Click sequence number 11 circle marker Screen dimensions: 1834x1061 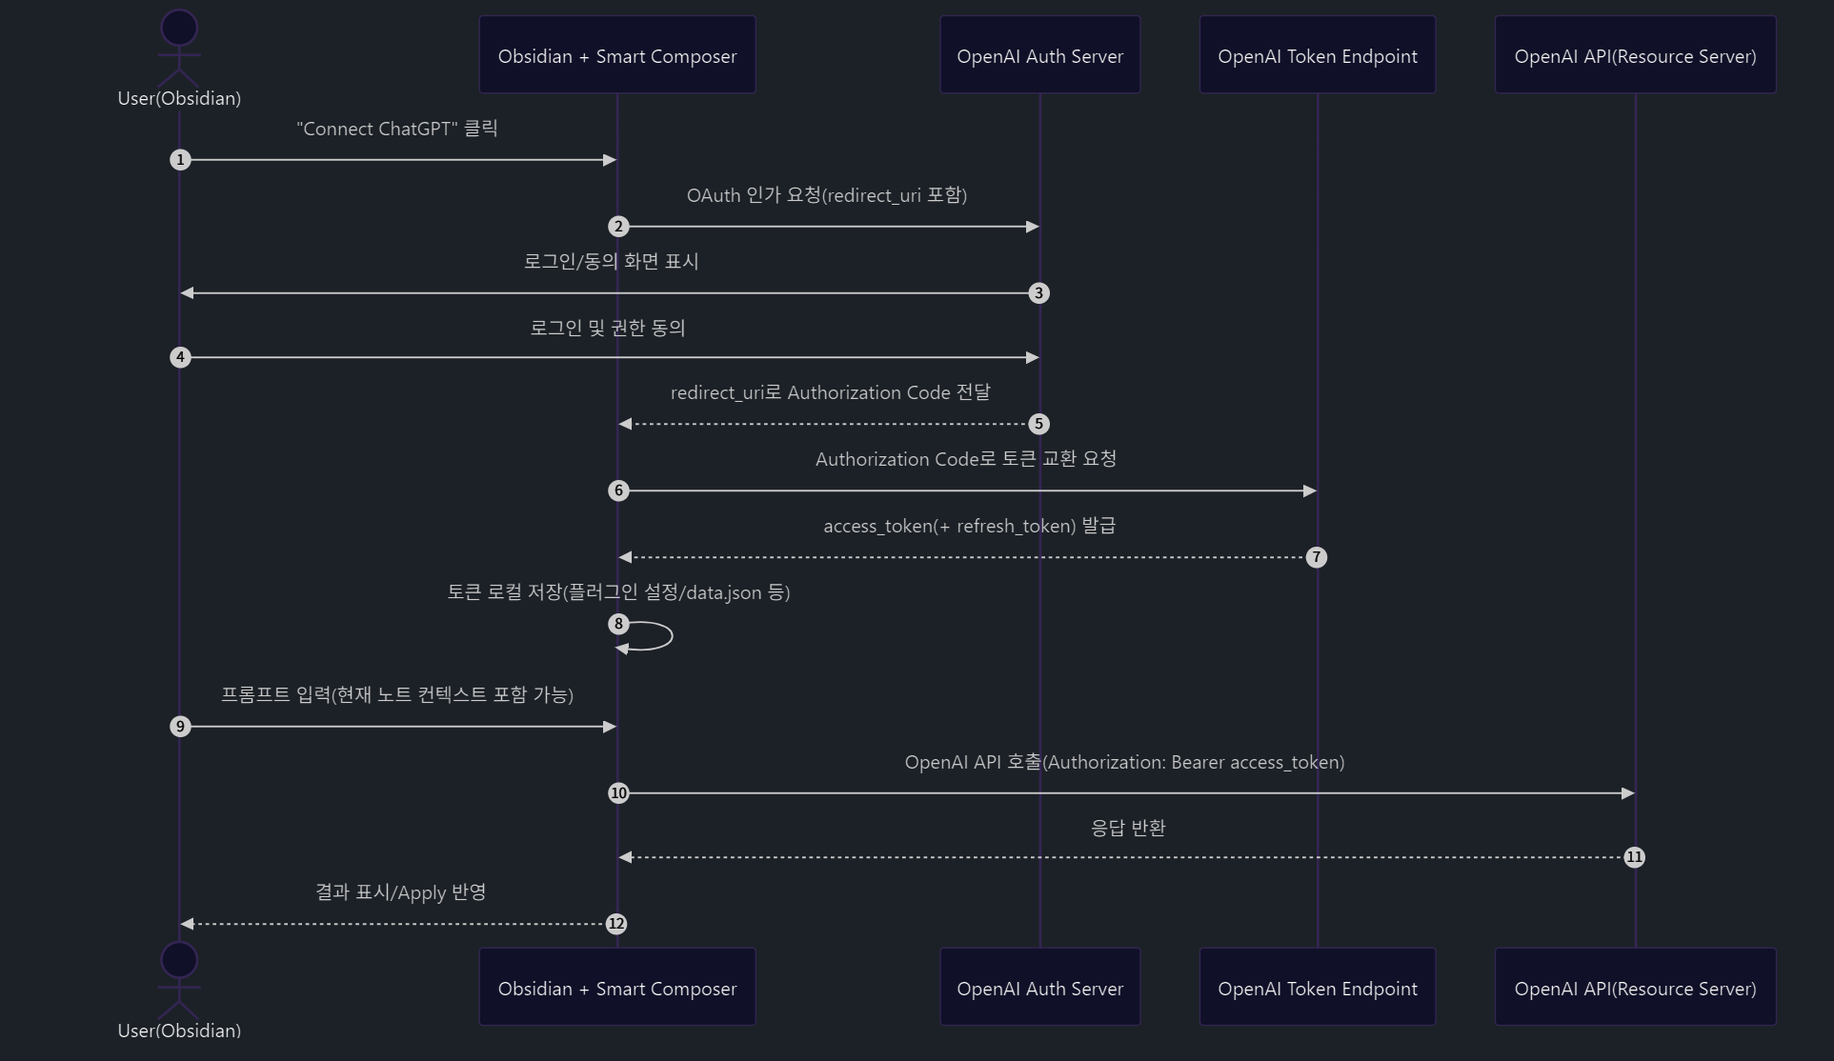1634,857
